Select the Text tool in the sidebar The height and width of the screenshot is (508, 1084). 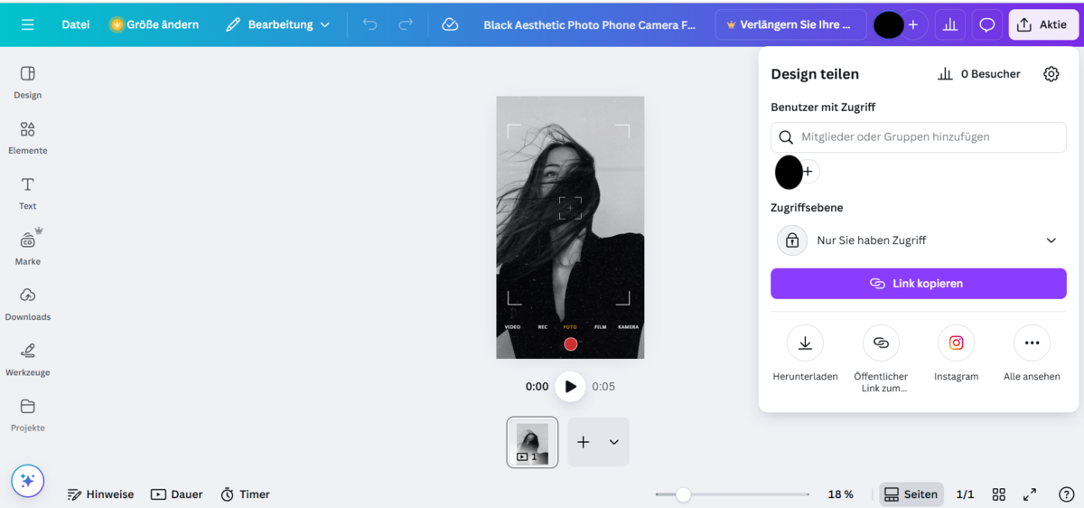point(27,193)
